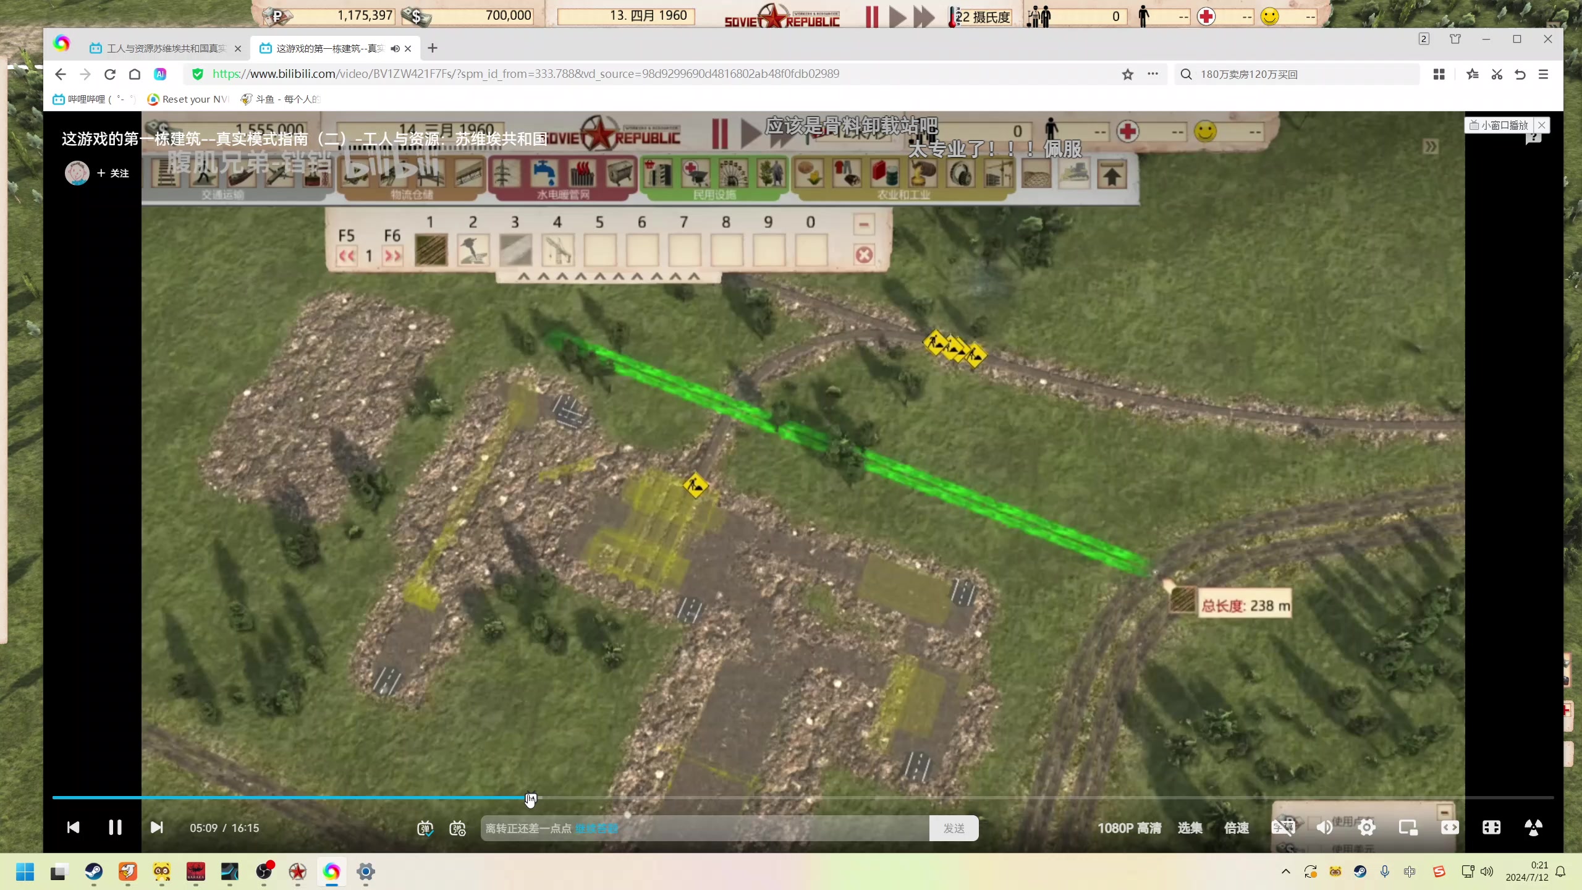Screen dimensions: 1582x890
Task: Skip to the next video
Action: pos(157,828)
